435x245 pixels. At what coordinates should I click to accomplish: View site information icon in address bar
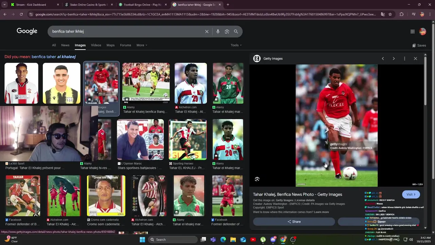click(x=31, y=14)
